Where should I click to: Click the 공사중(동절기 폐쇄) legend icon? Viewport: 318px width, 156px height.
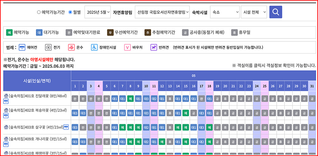point(185,32)
